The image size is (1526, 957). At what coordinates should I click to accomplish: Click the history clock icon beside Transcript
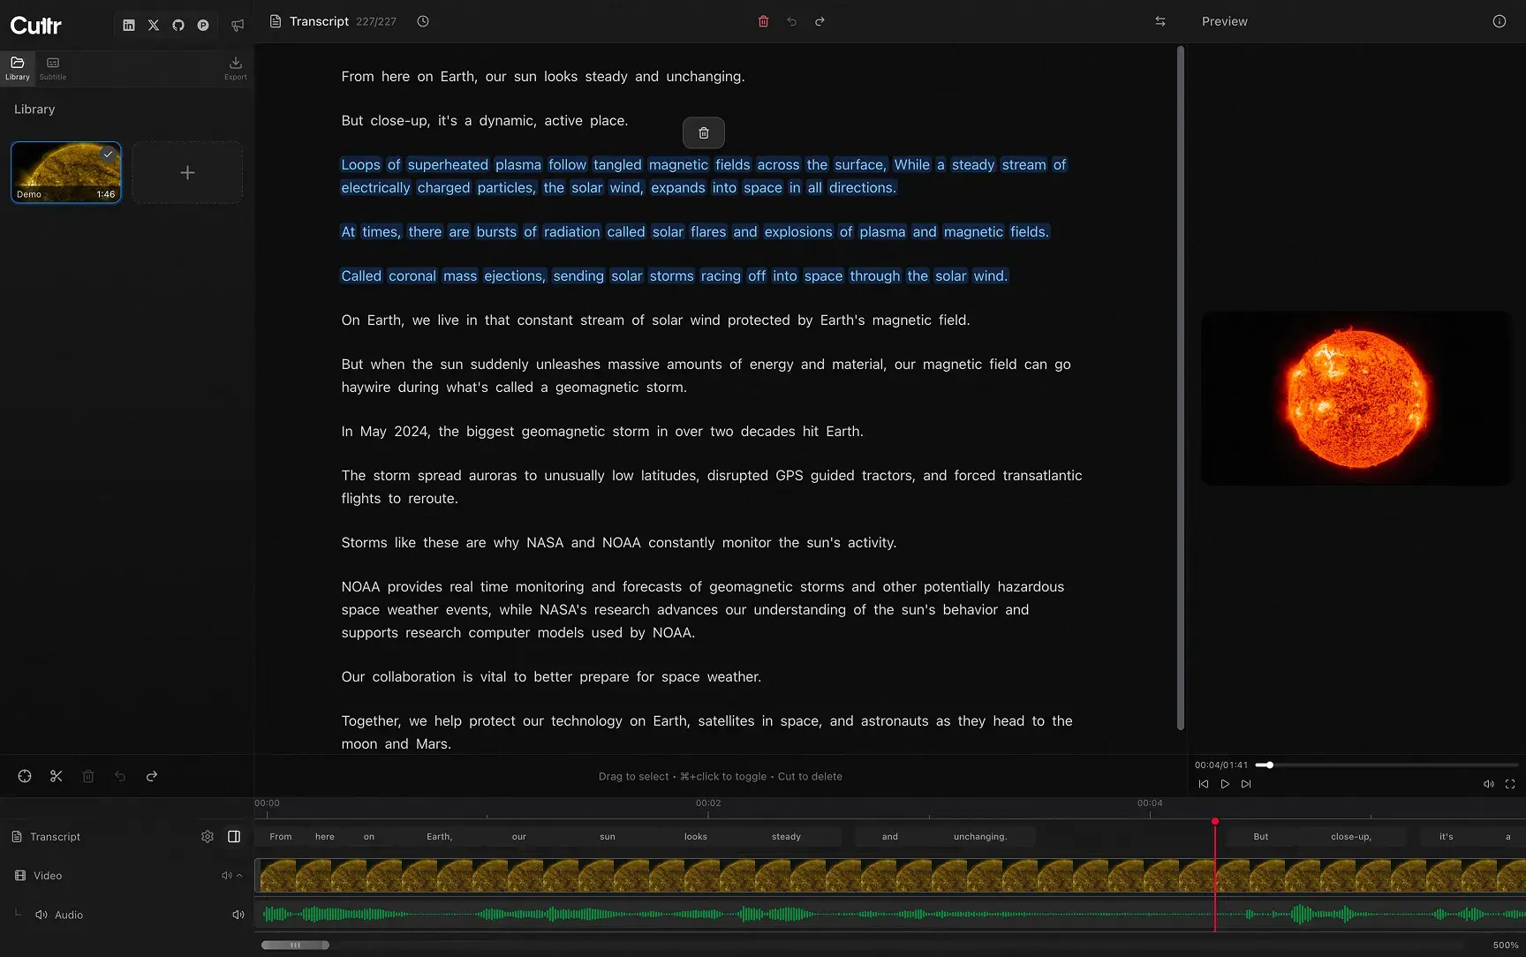[x=422, y=21]
